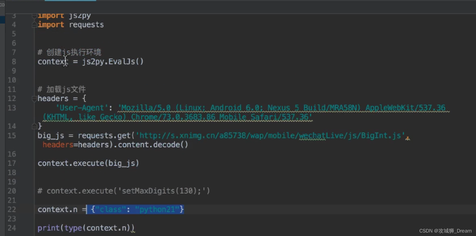
Task: Click line number 15 in the gutter
Action: [12, 136]
